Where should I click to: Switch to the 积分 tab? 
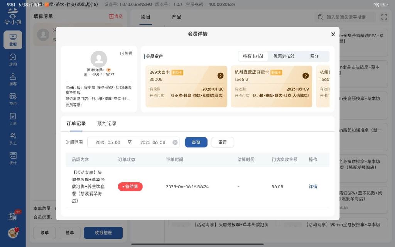(314, 56)
